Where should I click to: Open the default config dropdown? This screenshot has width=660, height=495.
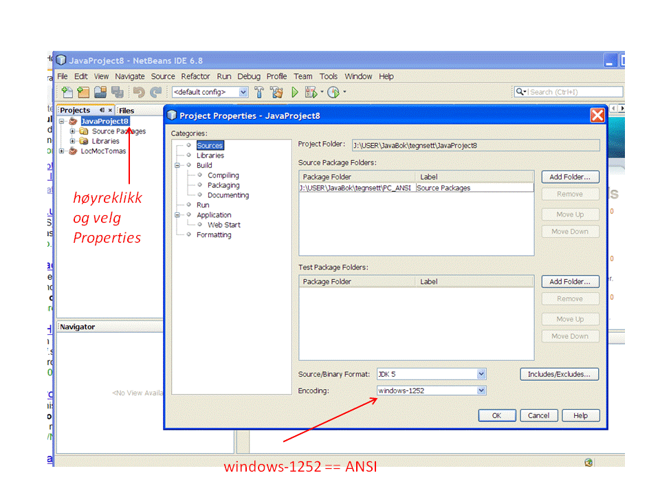(x=243, y=91)
